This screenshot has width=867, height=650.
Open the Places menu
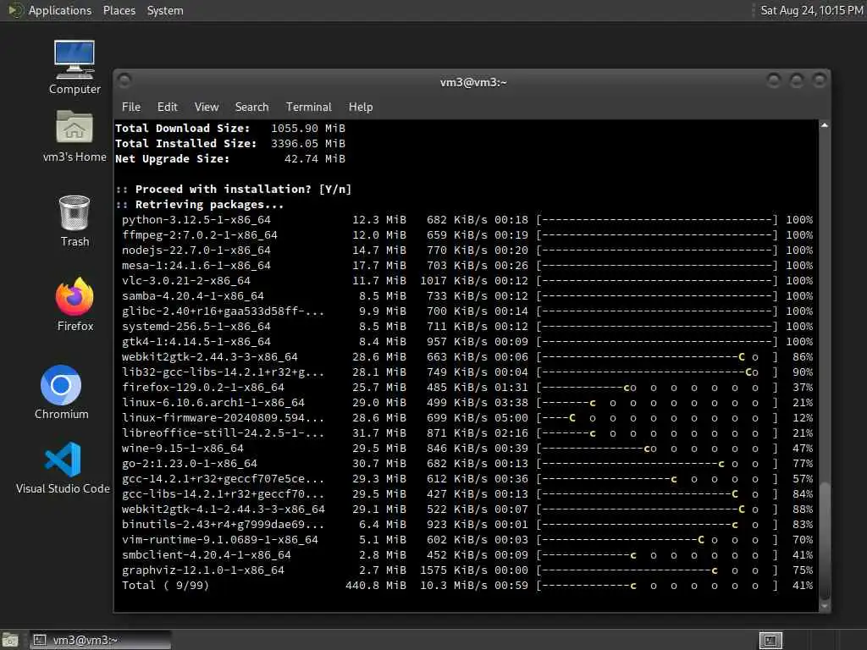pos(119,10)
